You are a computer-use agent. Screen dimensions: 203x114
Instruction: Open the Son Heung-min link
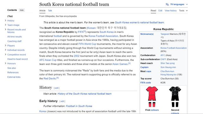click(168, 67)
